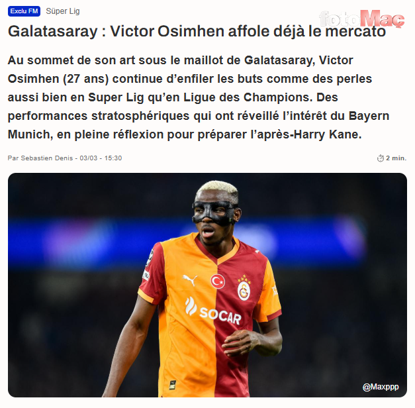415x408 pixels.
Task: Select the 2 min. reading time label
Action: (396, 158)
